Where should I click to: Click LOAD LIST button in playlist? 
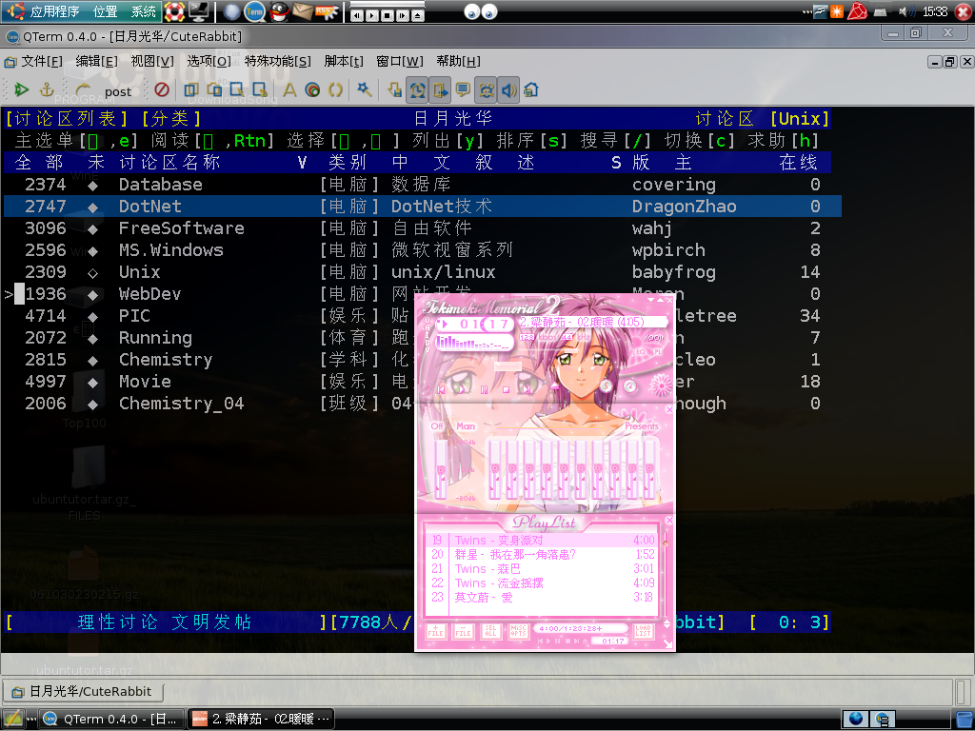point(643,631)
